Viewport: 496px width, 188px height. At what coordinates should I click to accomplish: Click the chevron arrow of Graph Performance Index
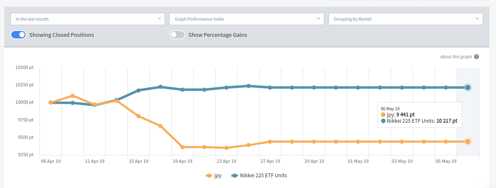tap(319, 19)
